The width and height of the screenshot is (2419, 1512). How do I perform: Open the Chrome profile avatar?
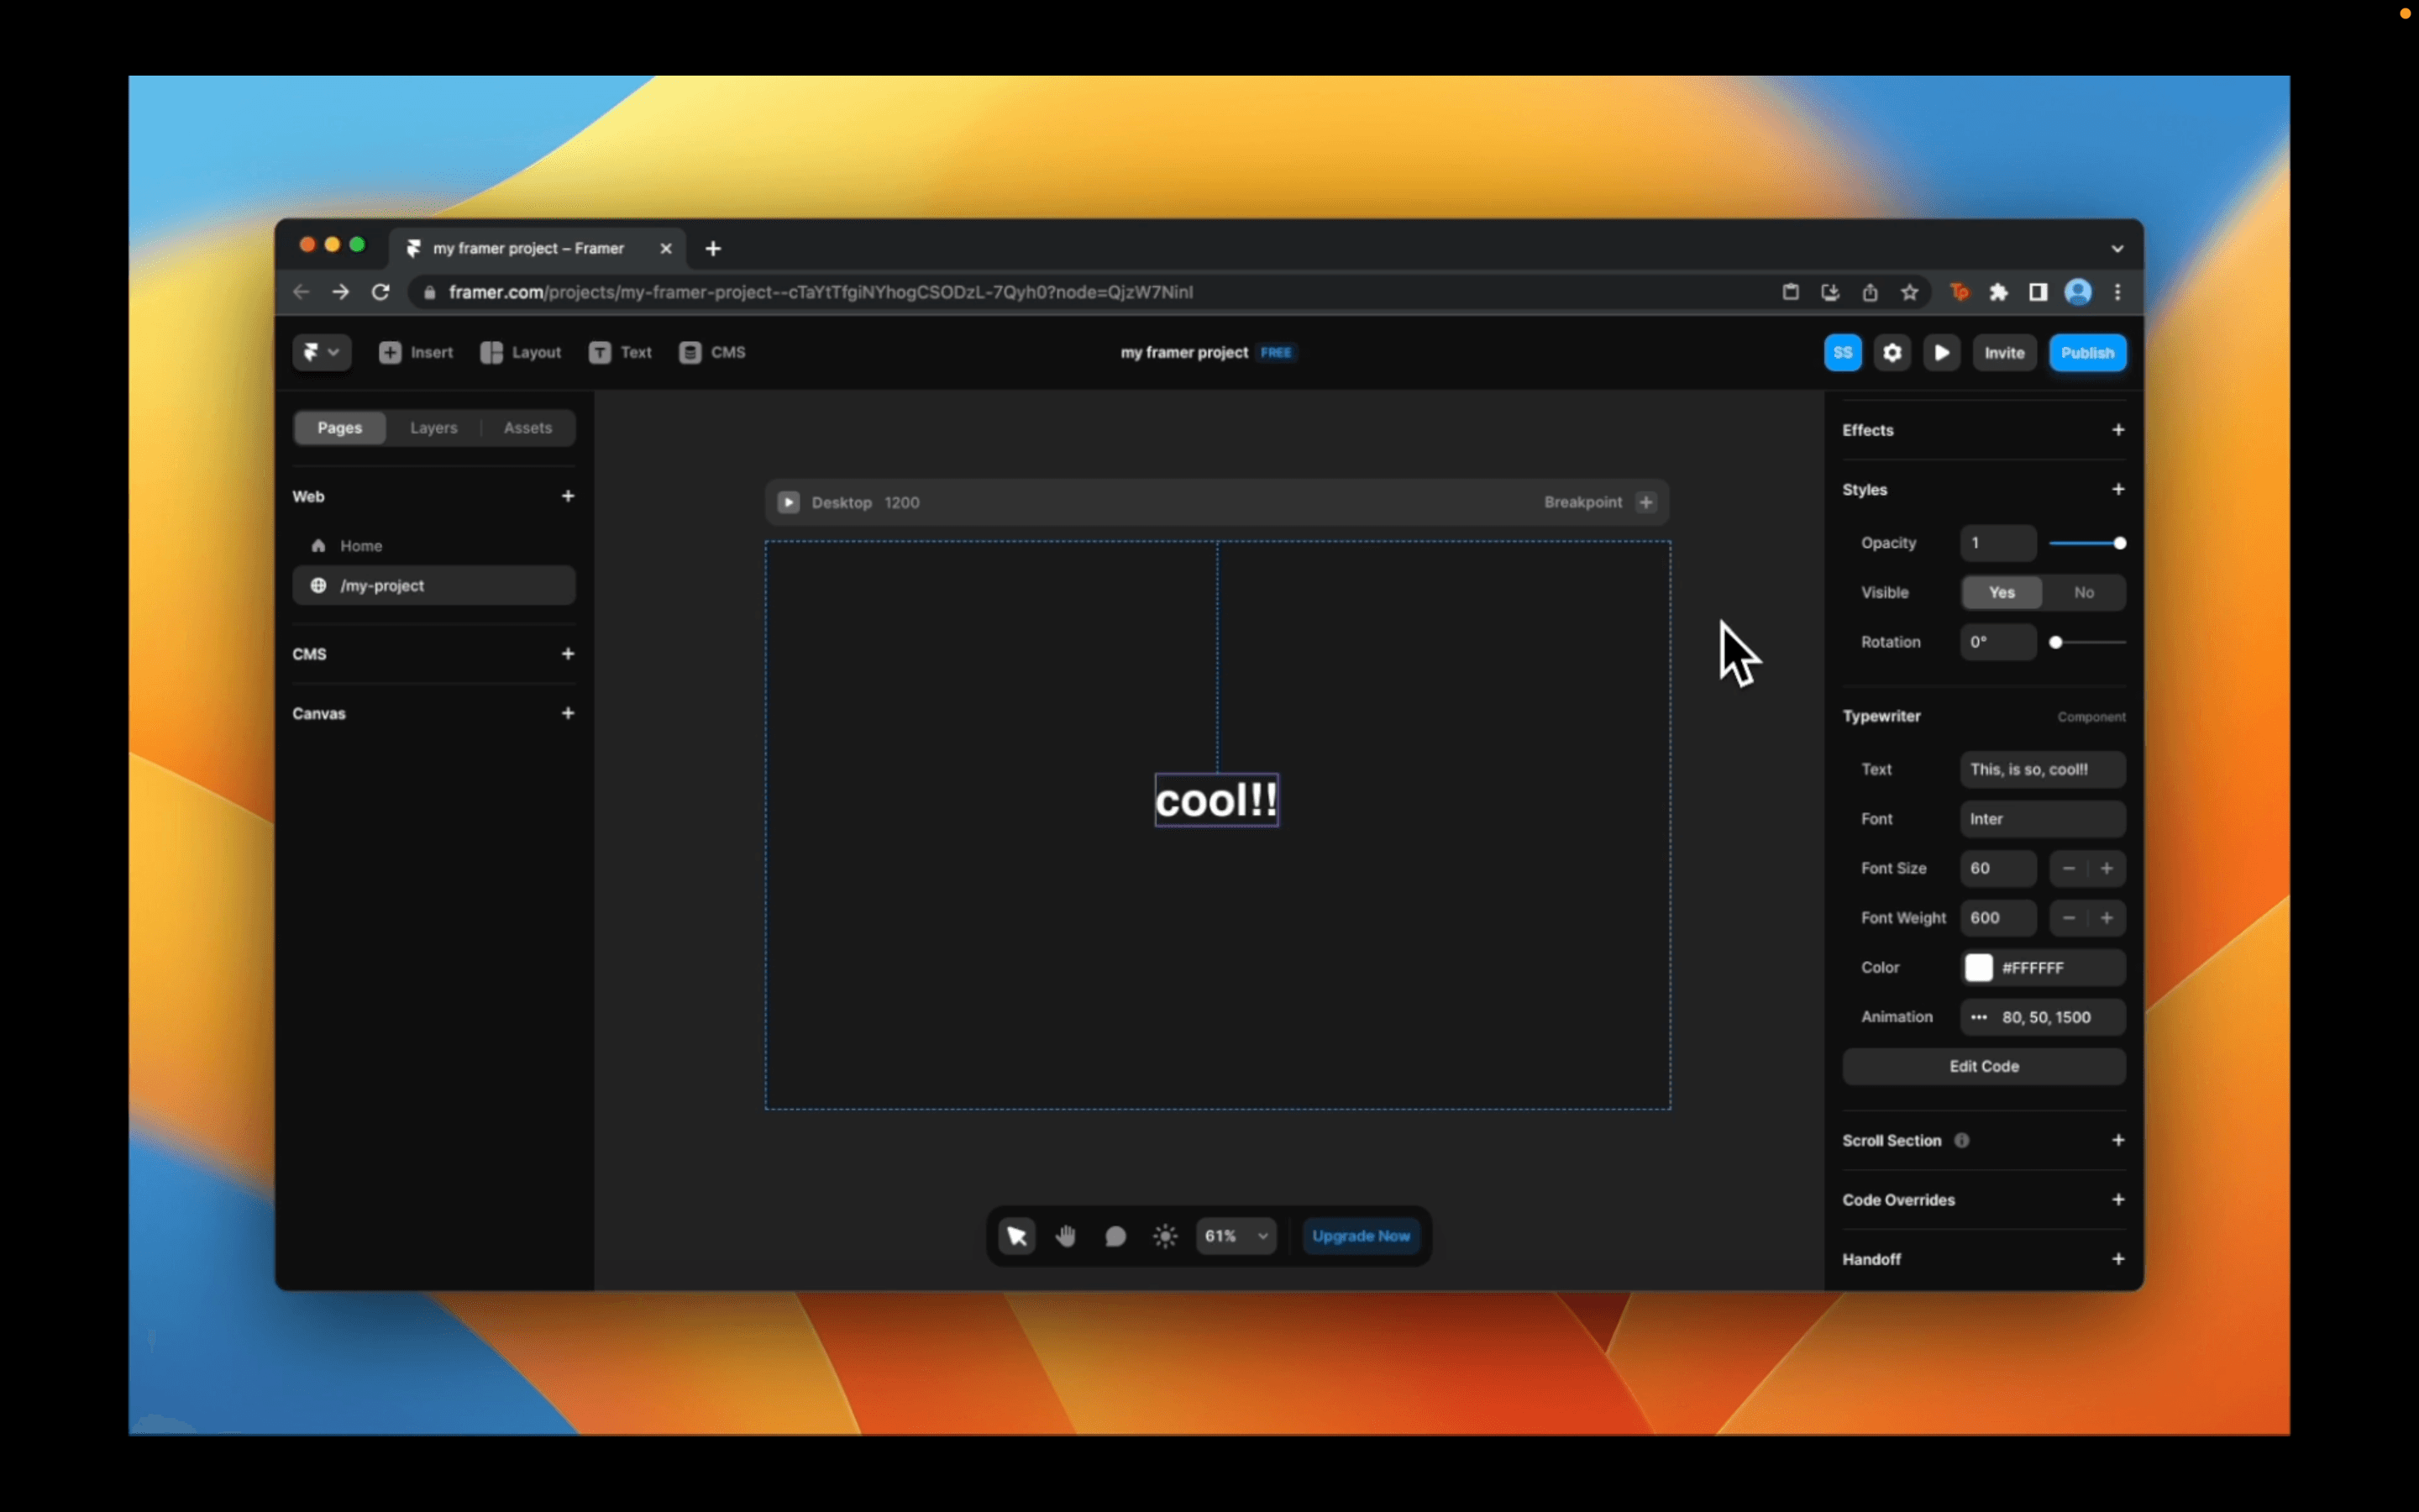click(x=2078, y=292)
